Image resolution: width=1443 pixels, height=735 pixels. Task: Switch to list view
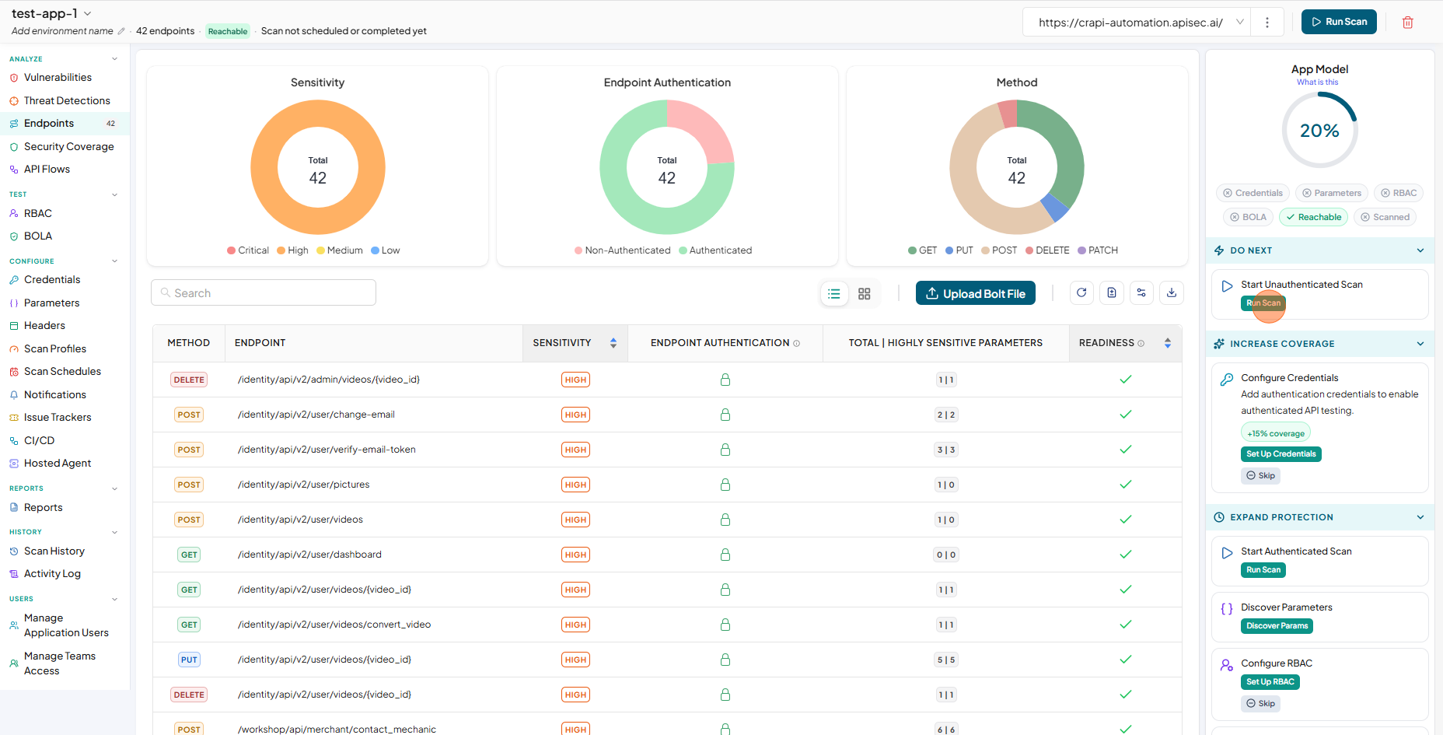[x=834, y=294]
